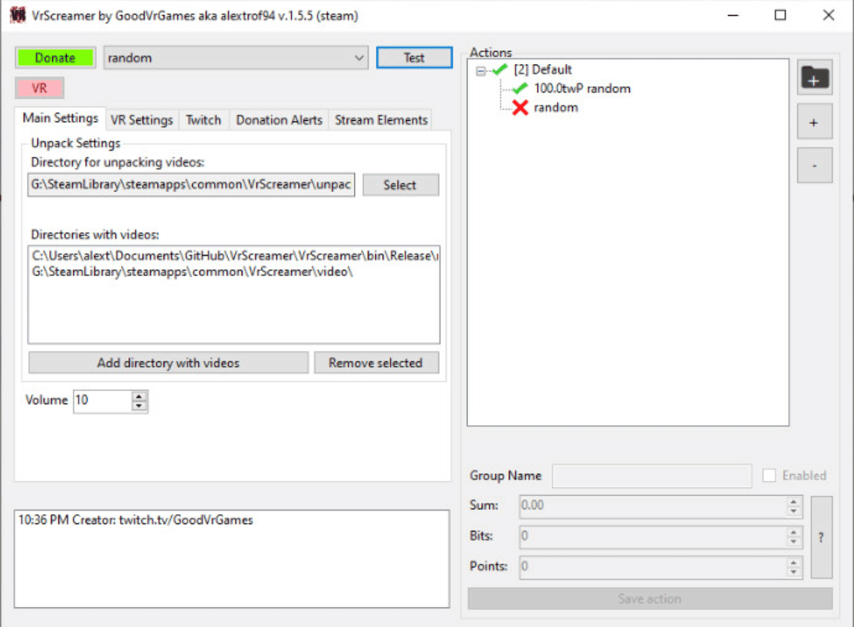854x627 pixels.
Task: Click the green checkmark on Default group
Action: 500,70
